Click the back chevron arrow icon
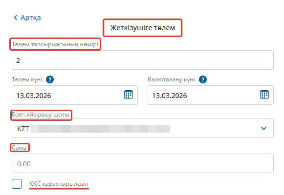The width and height of the screenshot is (284, 195). [16, 18]
